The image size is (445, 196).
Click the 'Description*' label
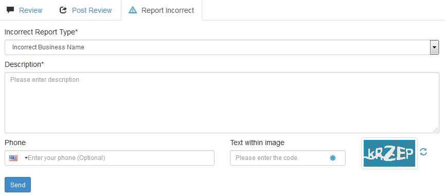pos(24,65)
